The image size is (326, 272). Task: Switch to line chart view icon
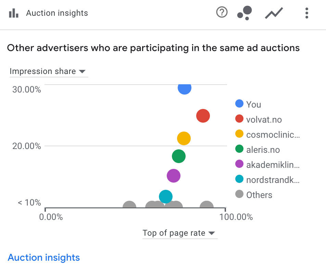[x=274, y=13]
